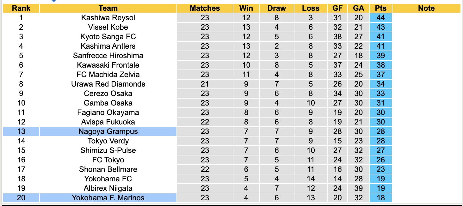The height and width of the screenshot is (206, 463).
Task: Click the Pts column header
Action: [x=381, y=8]
